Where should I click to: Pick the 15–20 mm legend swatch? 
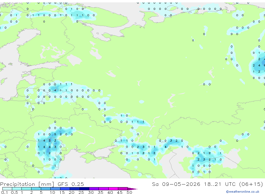65,189
